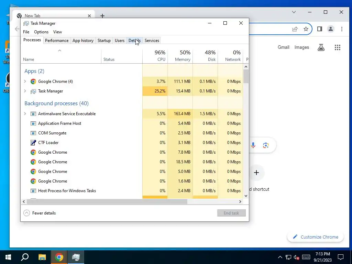Collapse Task Manager with Fewer details
This screenshot has width=352, height=264.
(40, 213)
